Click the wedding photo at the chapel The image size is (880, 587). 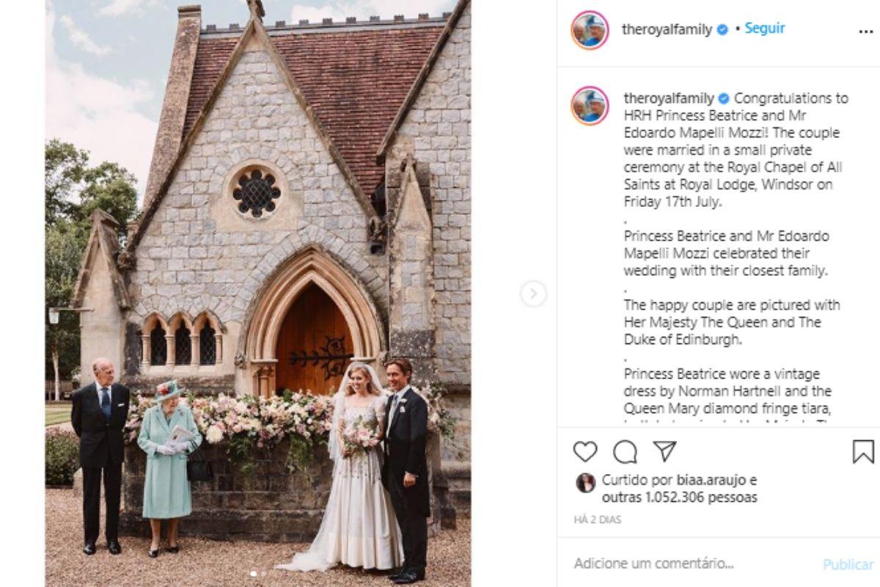point(258,293)
